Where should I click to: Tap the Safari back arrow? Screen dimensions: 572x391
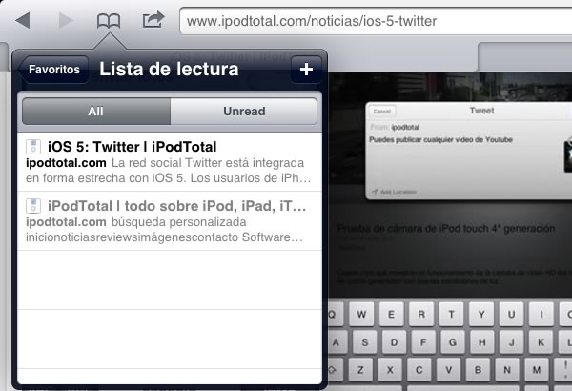pos(23,20)
